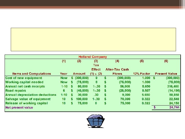Screen dimensions: 185x139
Task: Select 'Release of working capital' row label
Action: (26, 103)
